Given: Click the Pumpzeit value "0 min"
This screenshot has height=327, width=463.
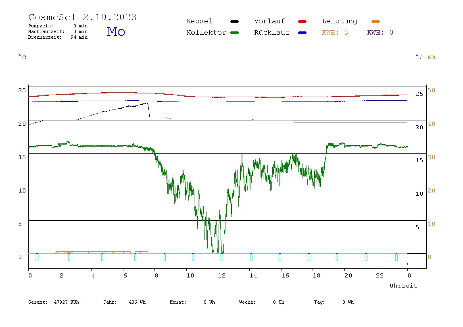Looking at the screenshot, I should click(81, 26).
